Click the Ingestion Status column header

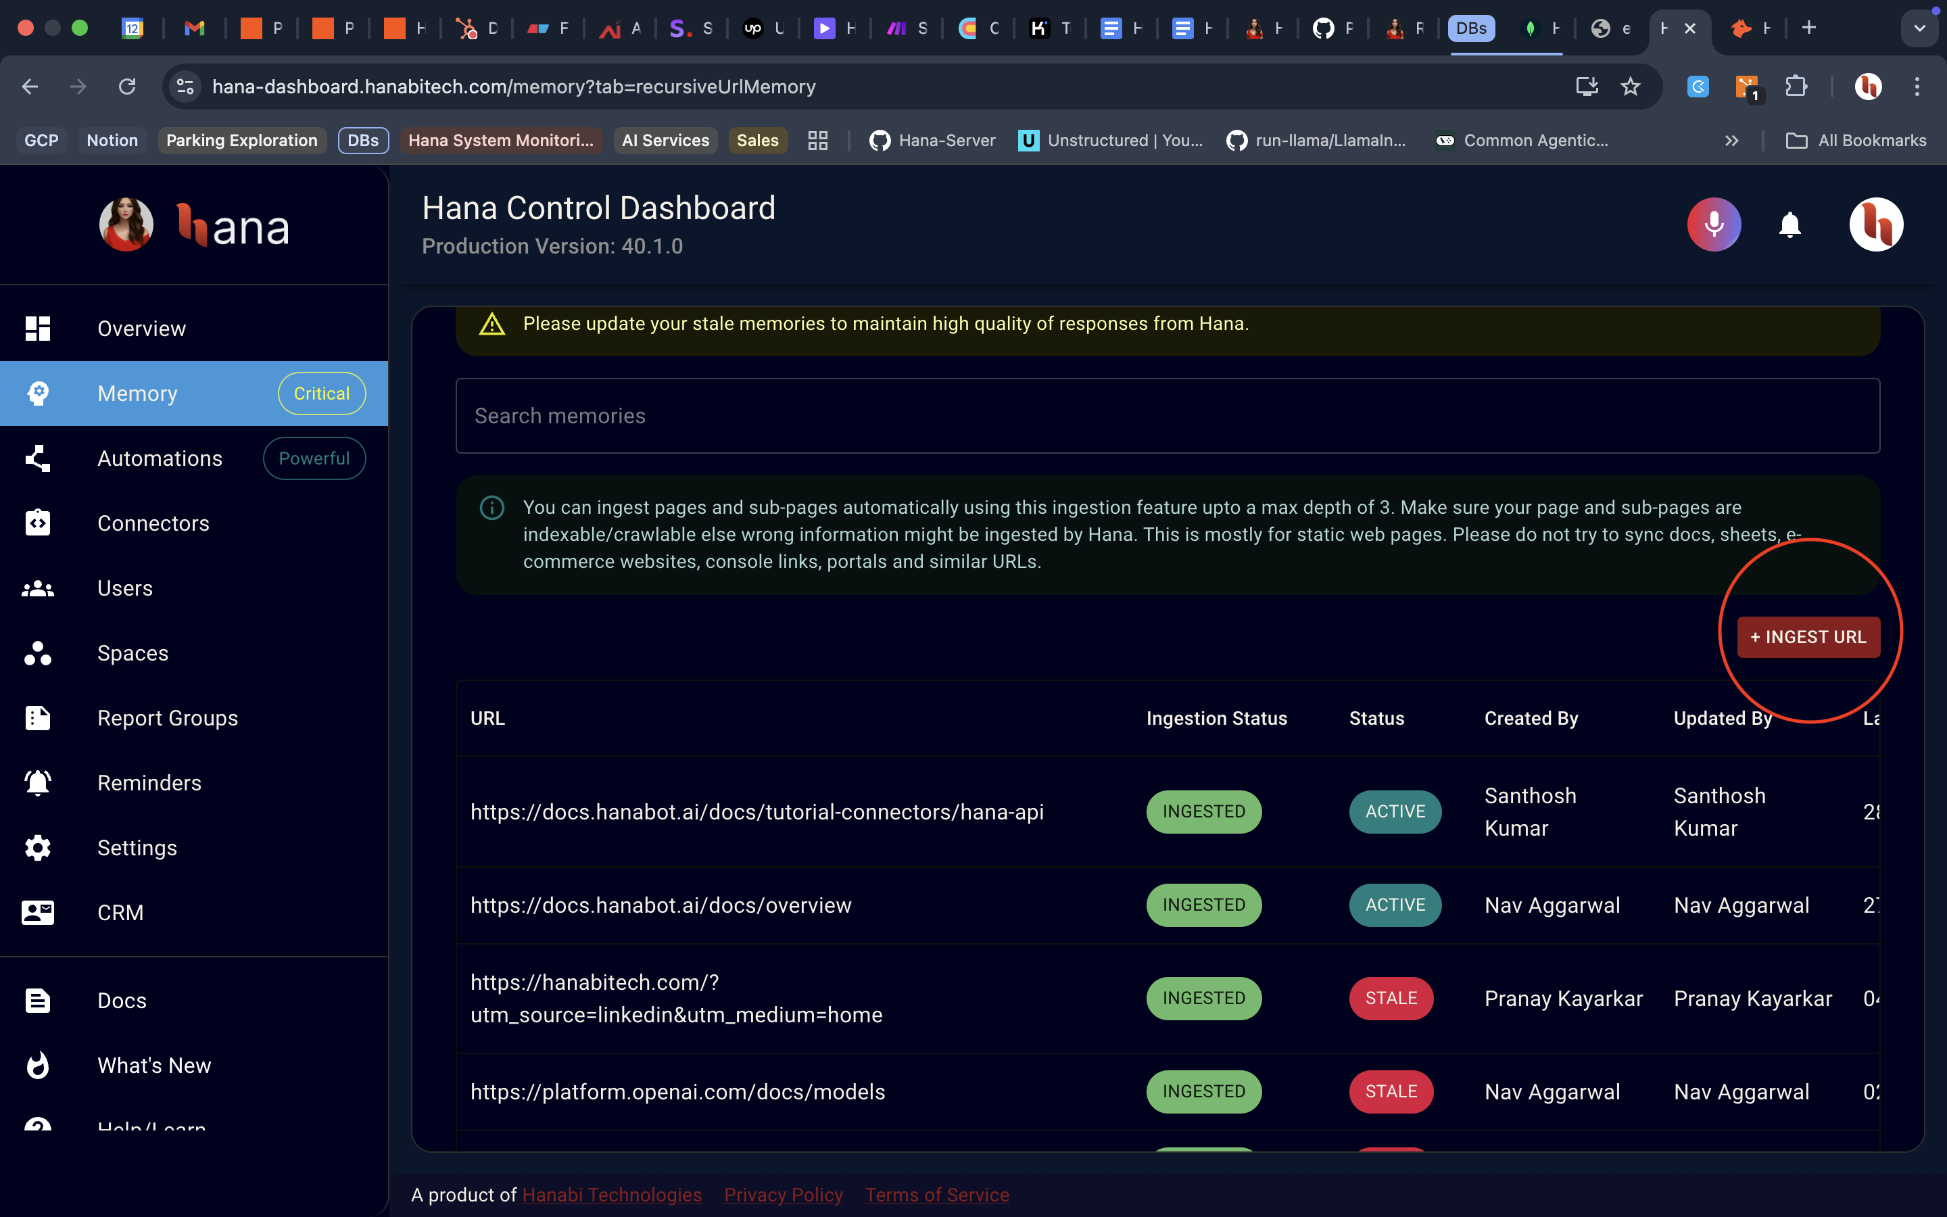coord(1216,718)
